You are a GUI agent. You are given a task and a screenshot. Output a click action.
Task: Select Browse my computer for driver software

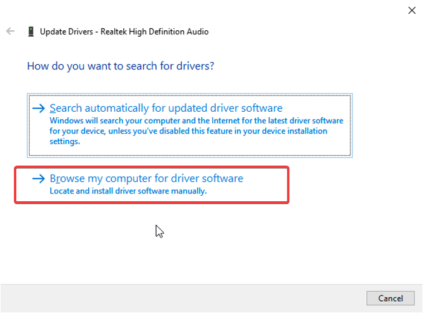click(146, 179)
